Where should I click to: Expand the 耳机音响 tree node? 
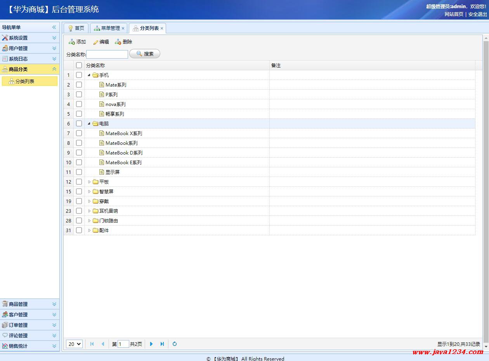pos(89,211)
